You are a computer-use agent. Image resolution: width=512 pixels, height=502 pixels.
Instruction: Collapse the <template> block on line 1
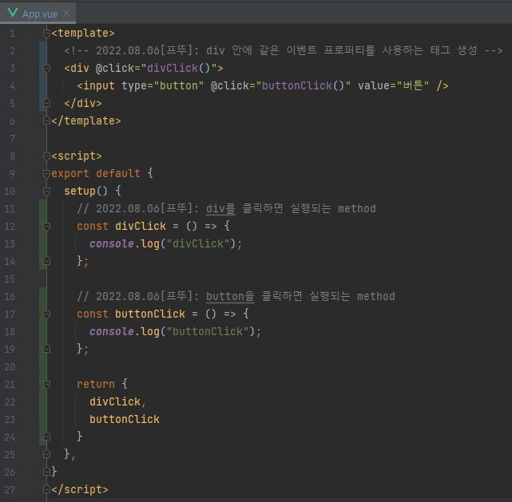click(46, 34)
